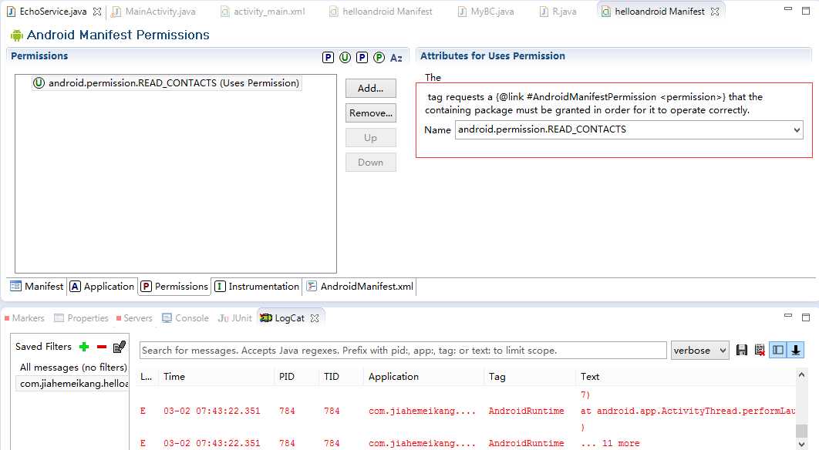Toggle the green circled P filter icon
The height and width of the screenshot is (450, 819).
[x=379, y=58]
